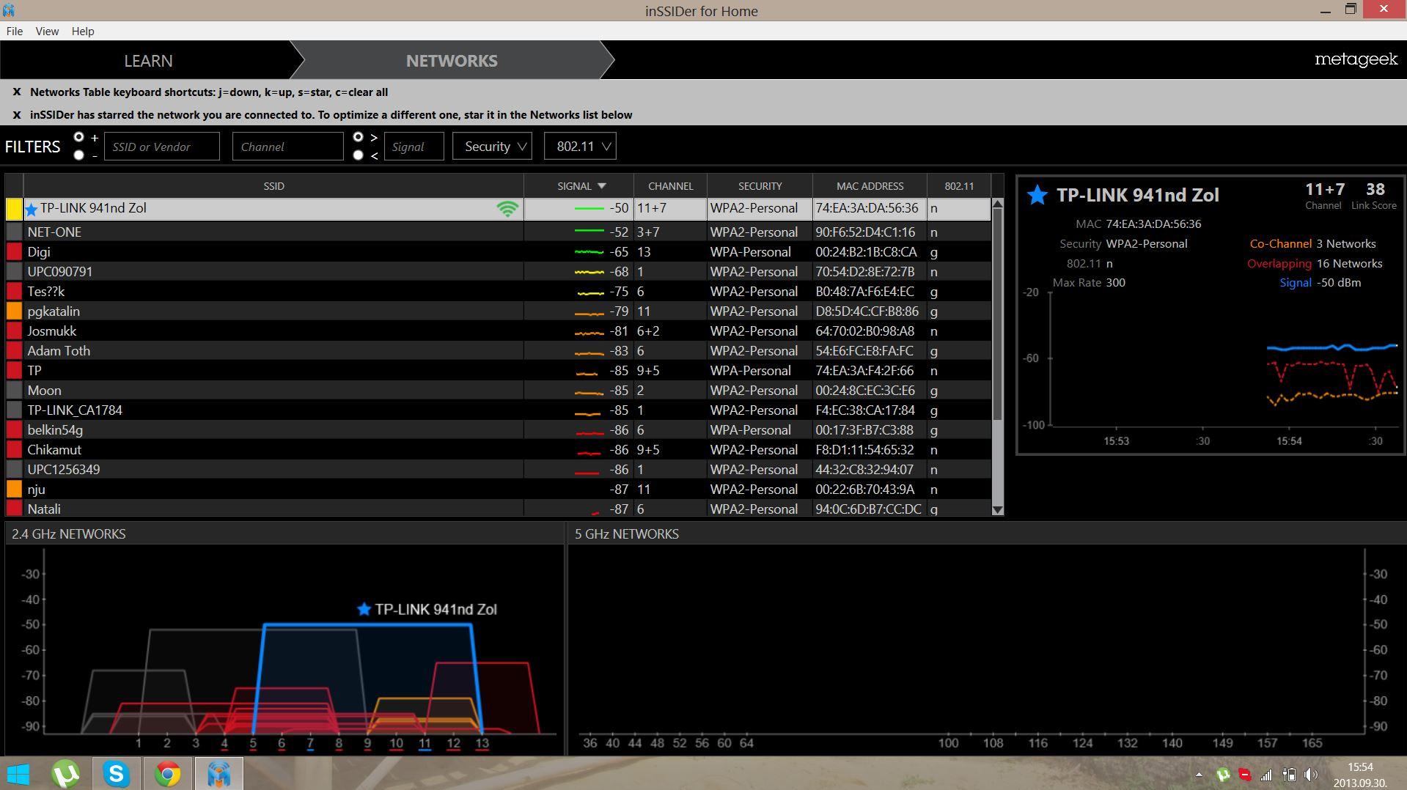Viewport: 1407px width, 790px height.
Task: Select the minus exclude filter radio button
Action: [78, 155]
